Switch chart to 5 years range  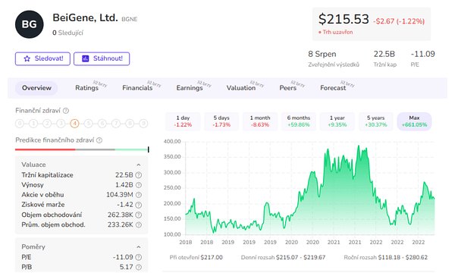tap(376, 121)
